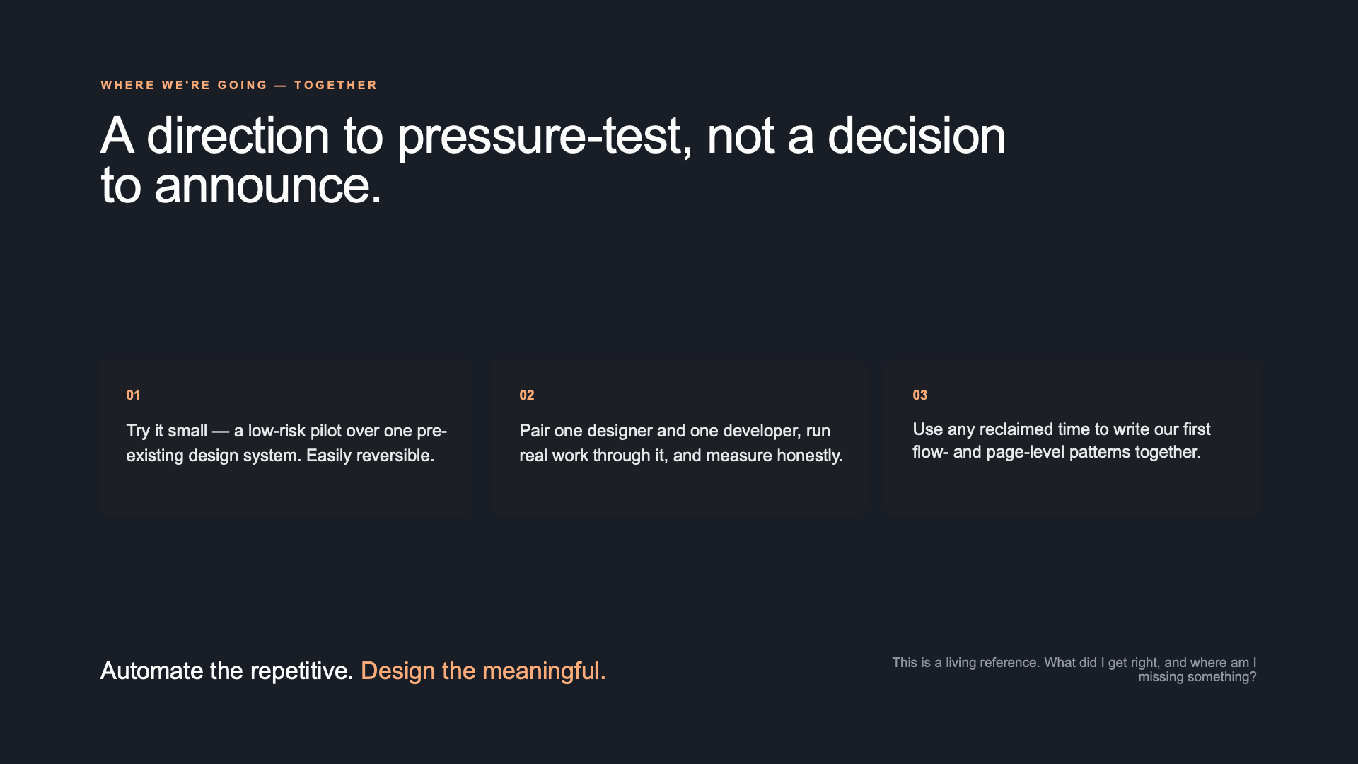Click the text 'Easily reversible.'
The image size is (1358, 764).
370,456
